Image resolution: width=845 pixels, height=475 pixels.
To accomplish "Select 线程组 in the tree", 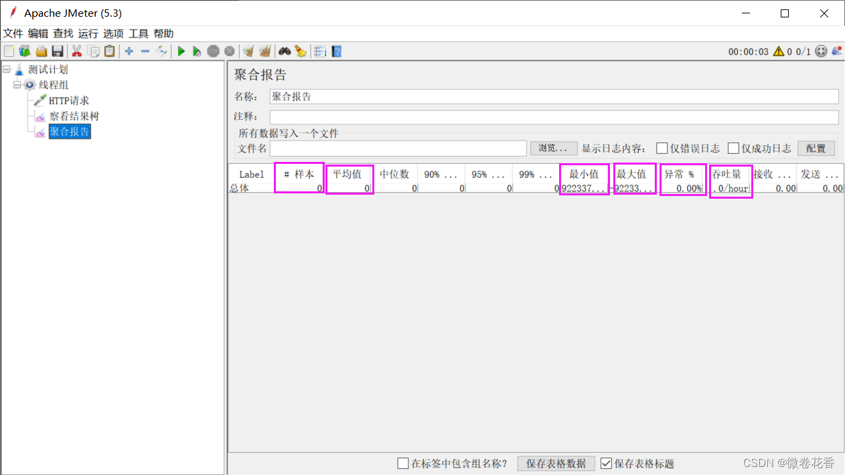I will click(54, 84).
